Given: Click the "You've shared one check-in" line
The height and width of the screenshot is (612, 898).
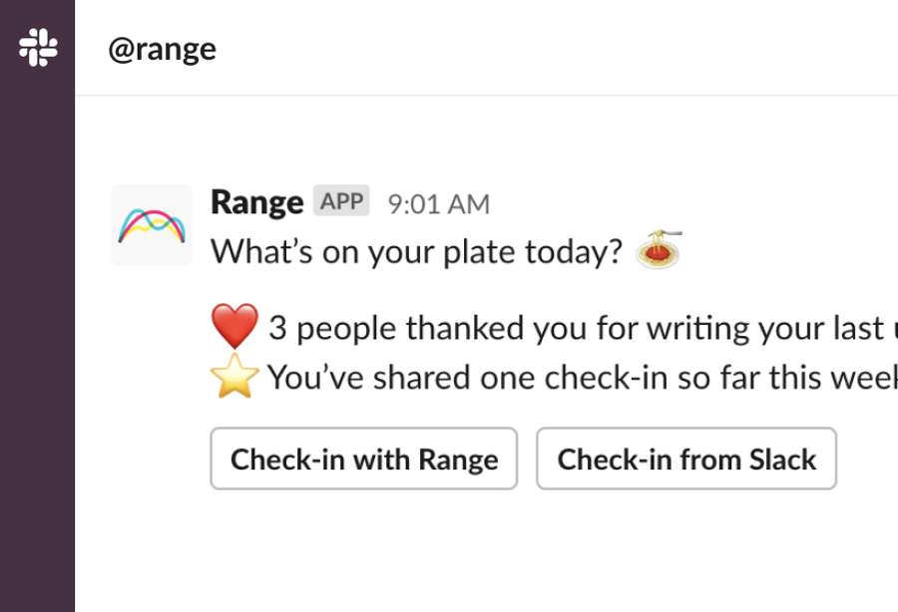Looking at the screenshot, I should pyautogui.click(x=583, y=378).
